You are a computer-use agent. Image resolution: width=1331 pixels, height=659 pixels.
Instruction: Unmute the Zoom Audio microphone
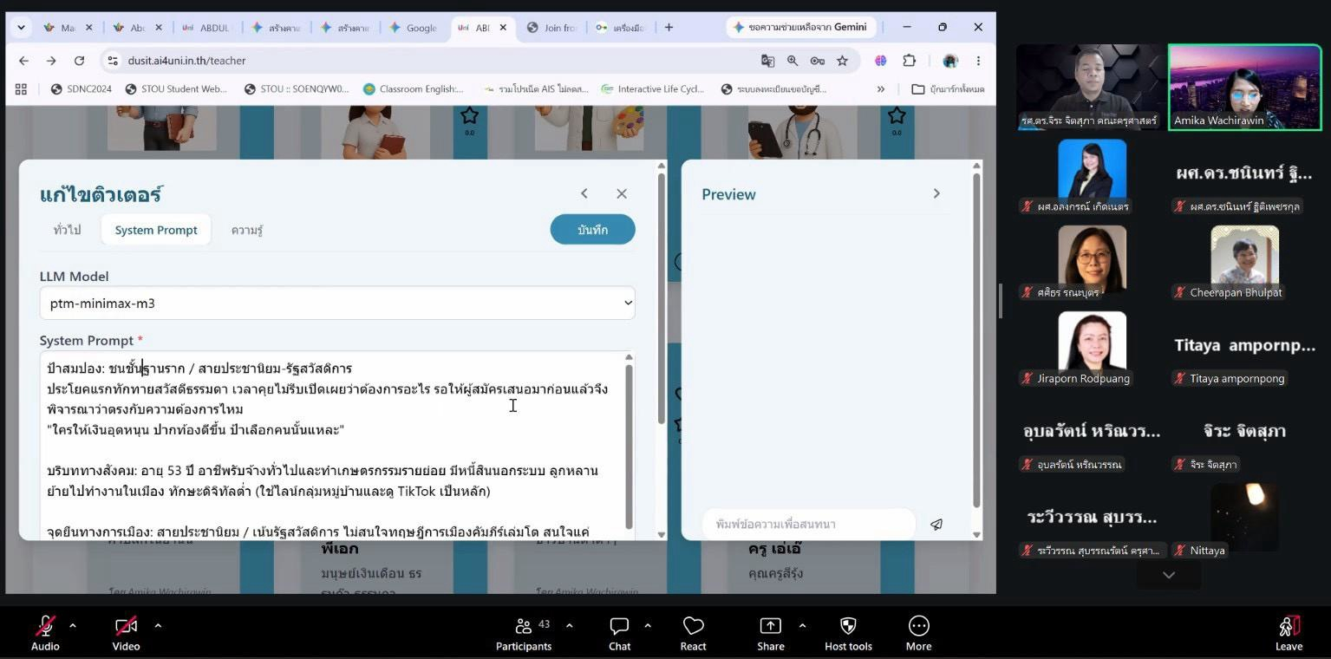(45, 634)
